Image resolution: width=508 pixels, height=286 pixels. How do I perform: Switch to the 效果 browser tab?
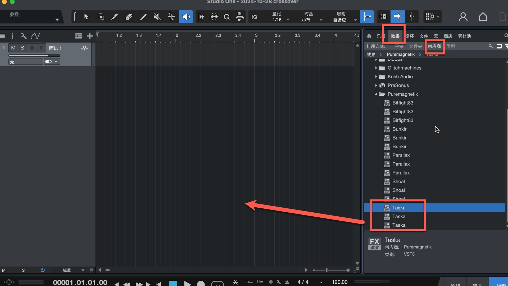395,36
